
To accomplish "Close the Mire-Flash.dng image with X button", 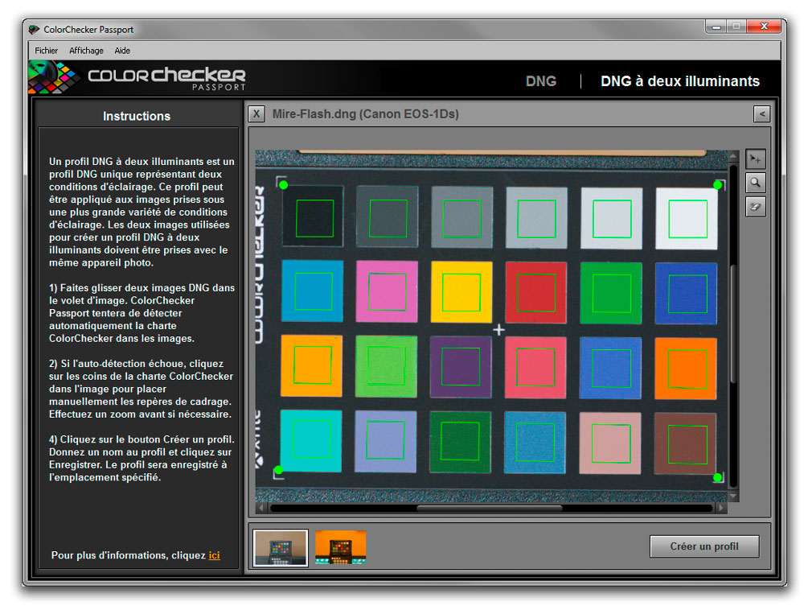I will point(256,114).
